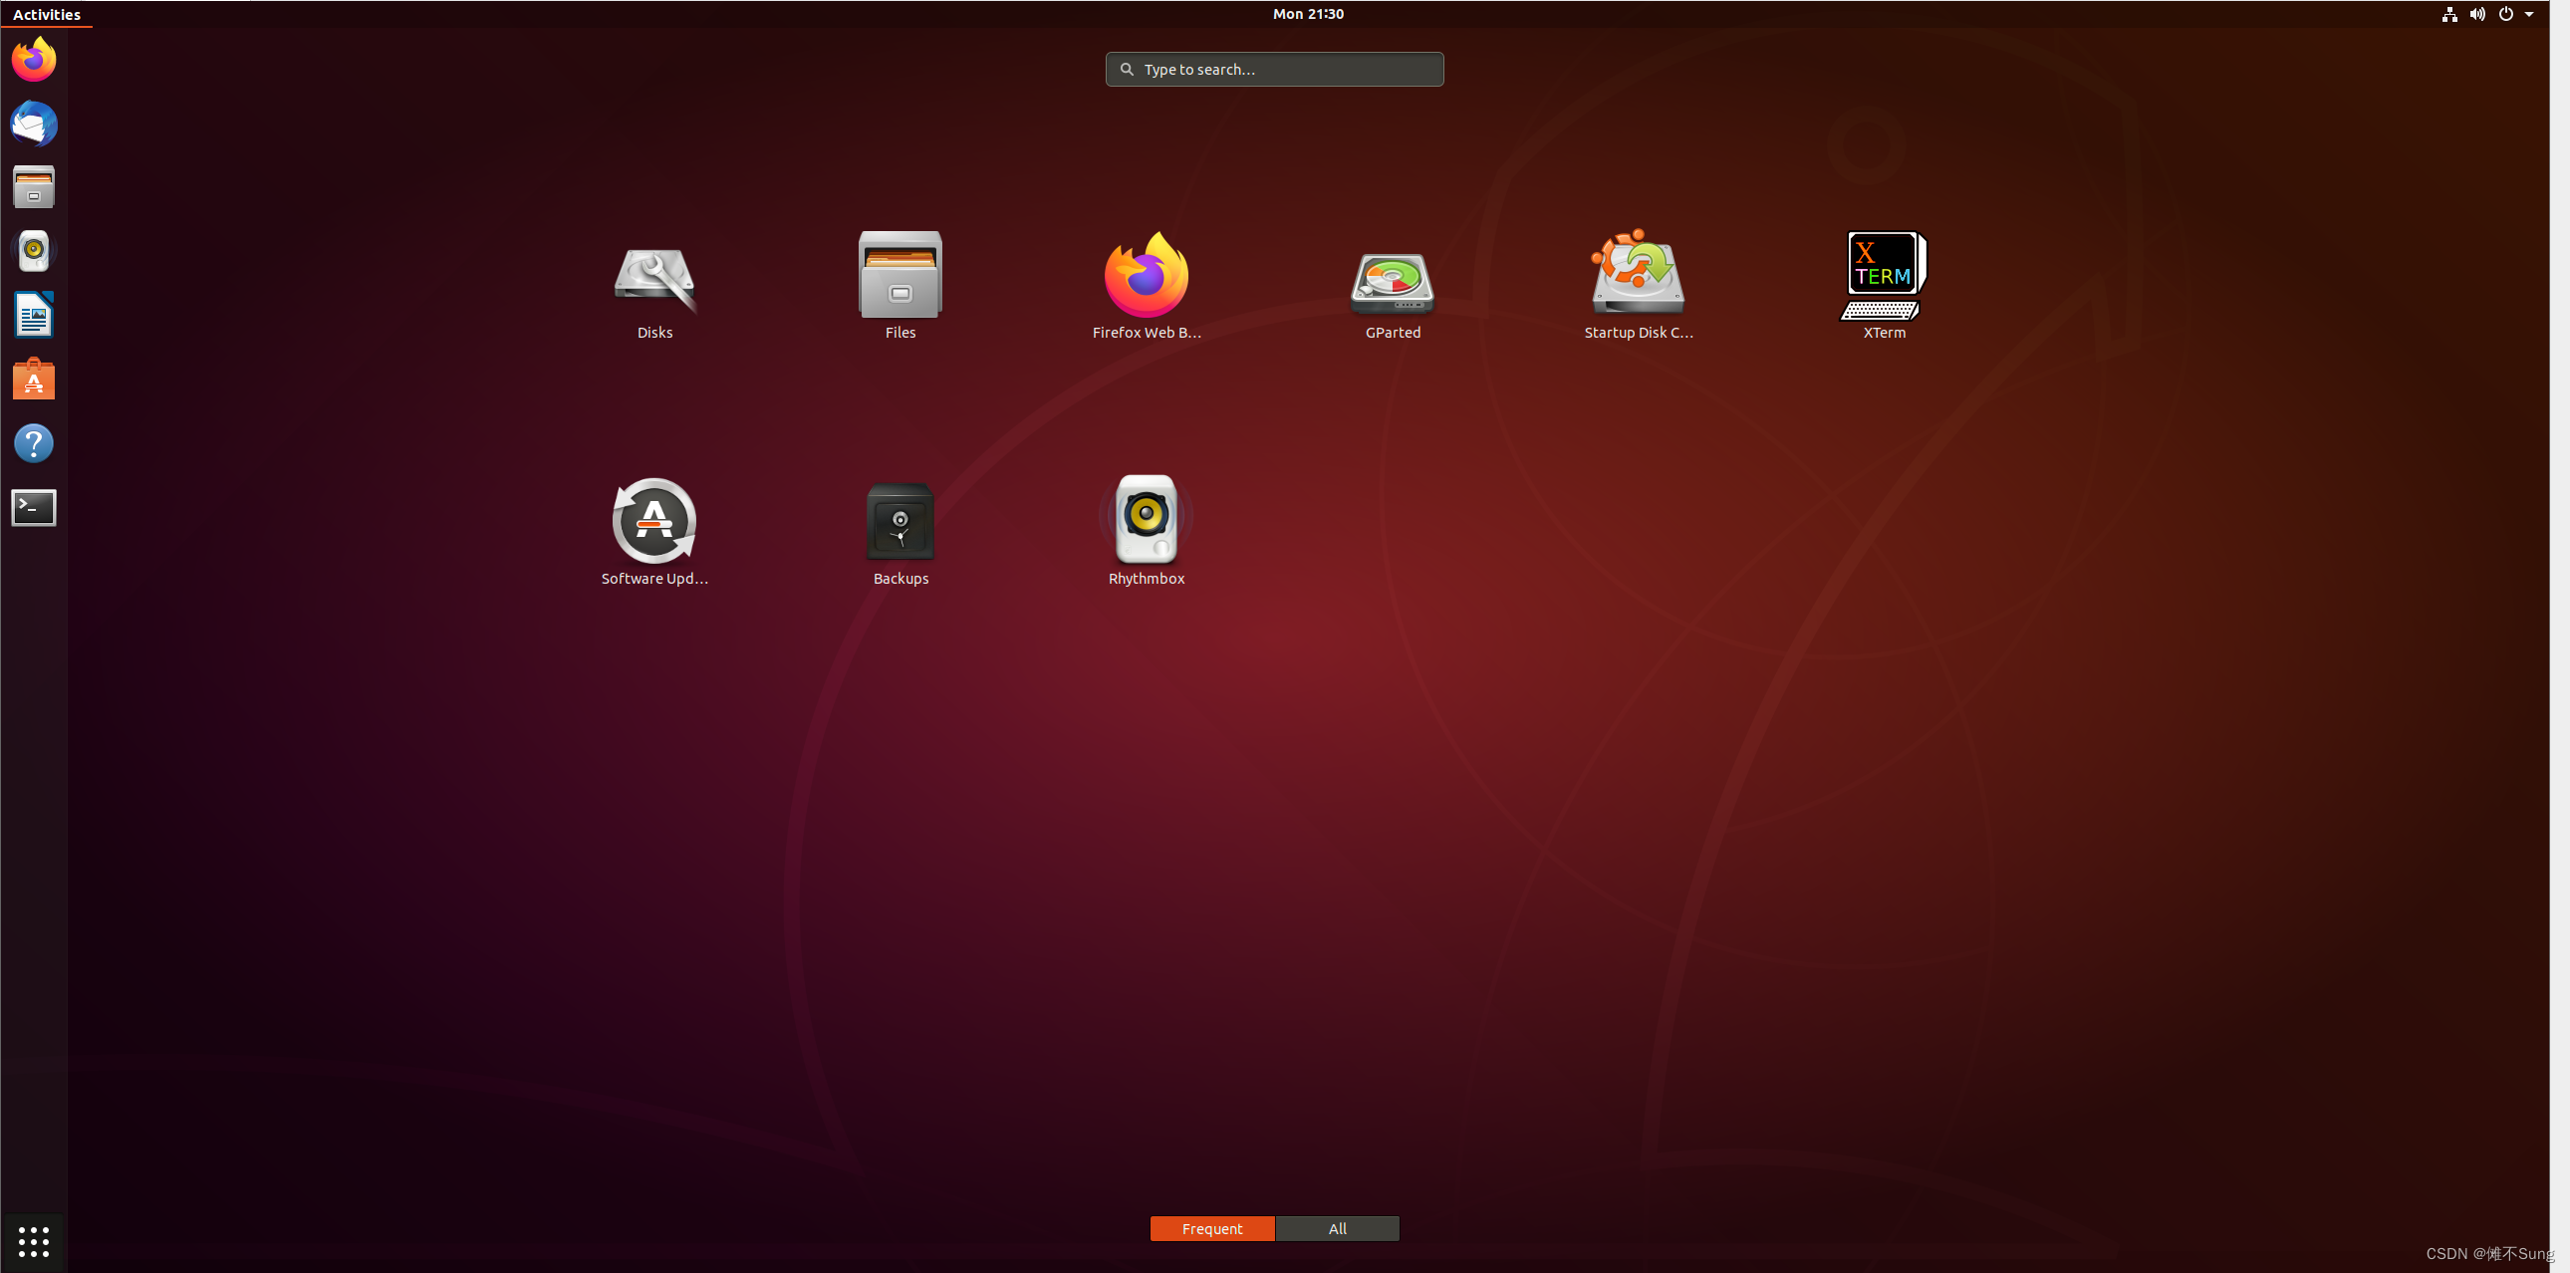The height and width of the screenshot is (1273, 2570).
Task: Click the Show Applications grid button
Action: [x=34, y=1241]
